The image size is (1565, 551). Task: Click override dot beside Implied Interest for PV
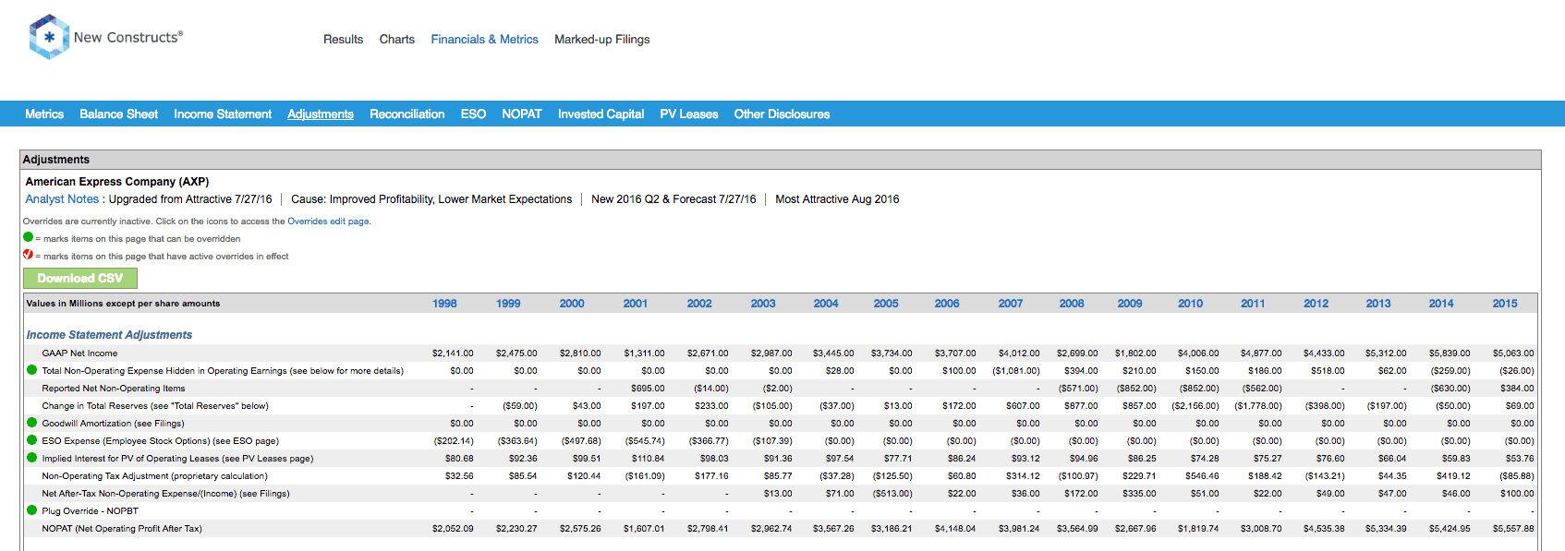pos(31,458)
